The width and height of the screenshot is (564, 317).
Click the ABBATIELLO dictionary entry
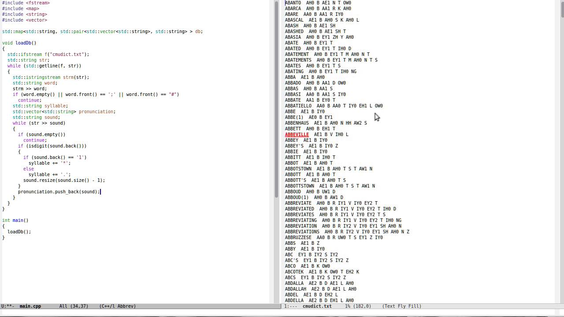coord(334,106)
